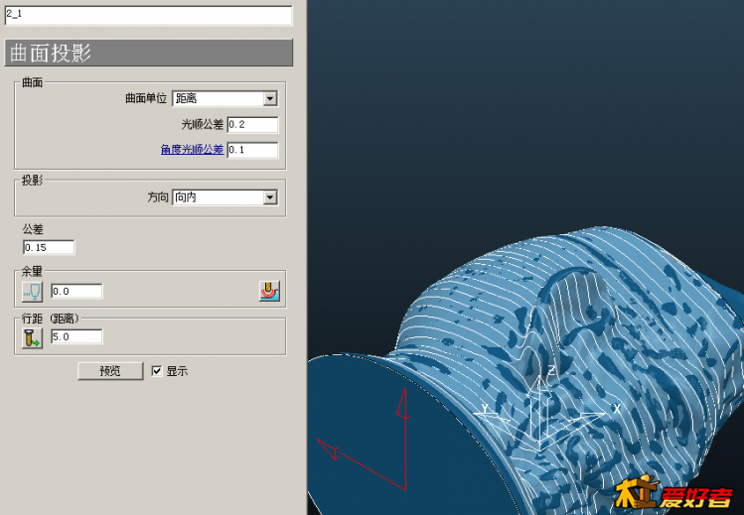Click the X axis label in the 3D view
The height and width of the screenshot is (515, 744).
click(616, 409)
